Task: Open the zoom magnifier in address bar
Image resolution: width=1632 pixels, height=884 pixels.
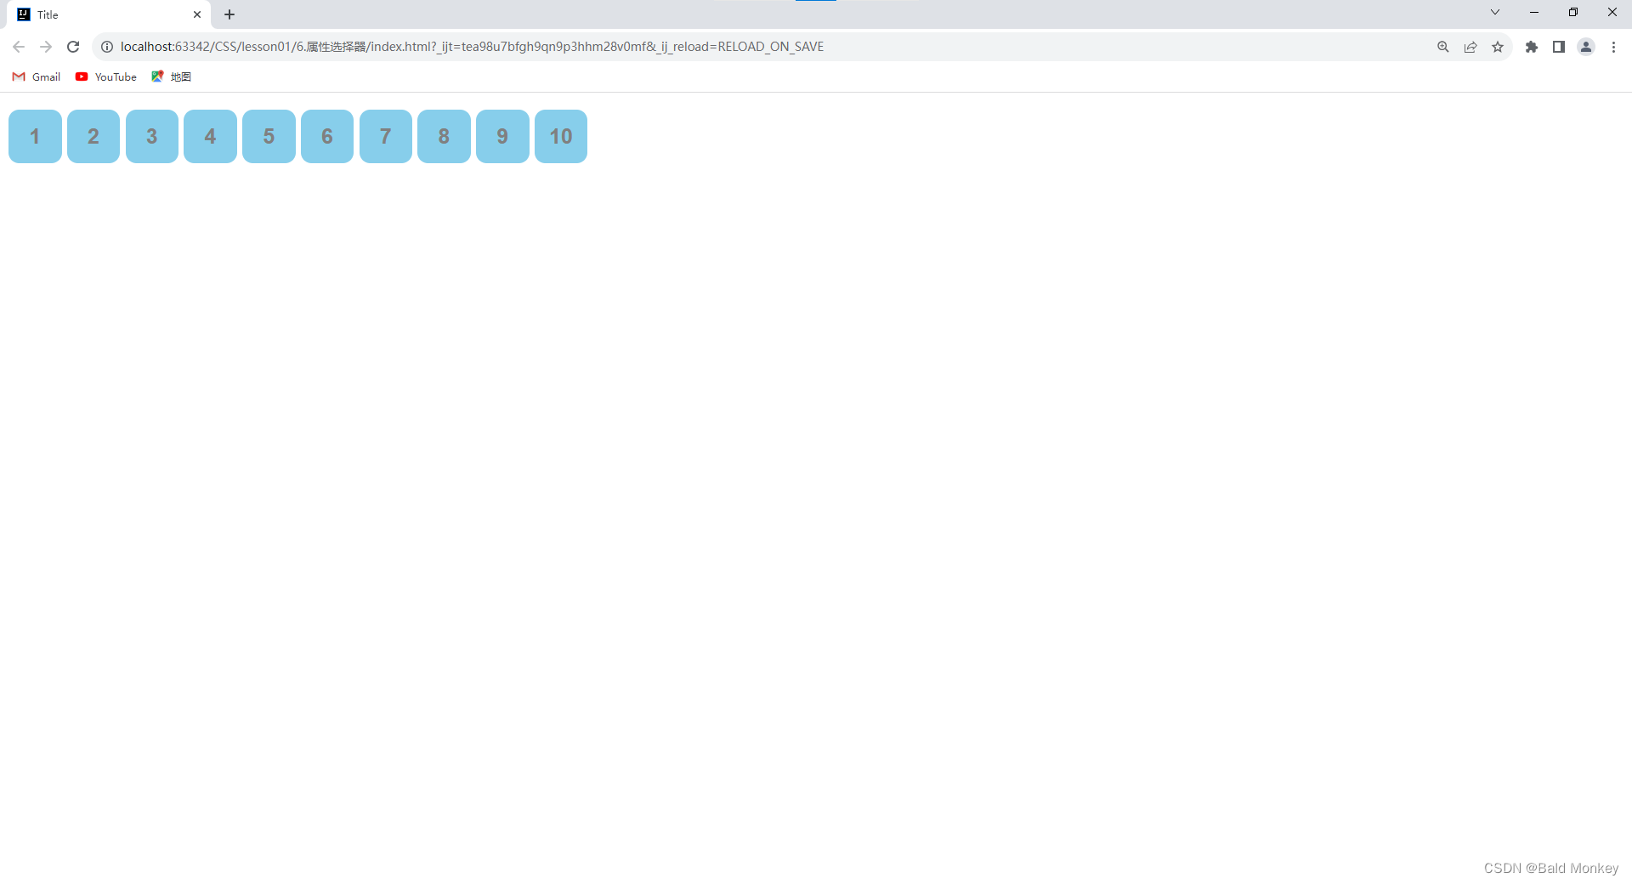Action: 1443,47
